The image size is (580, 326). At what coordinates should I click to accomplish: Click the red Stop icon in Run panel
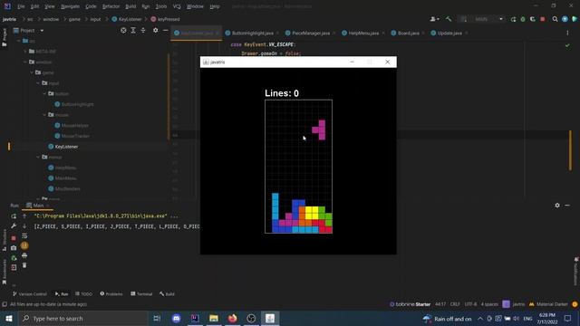(x=14, y=238)
